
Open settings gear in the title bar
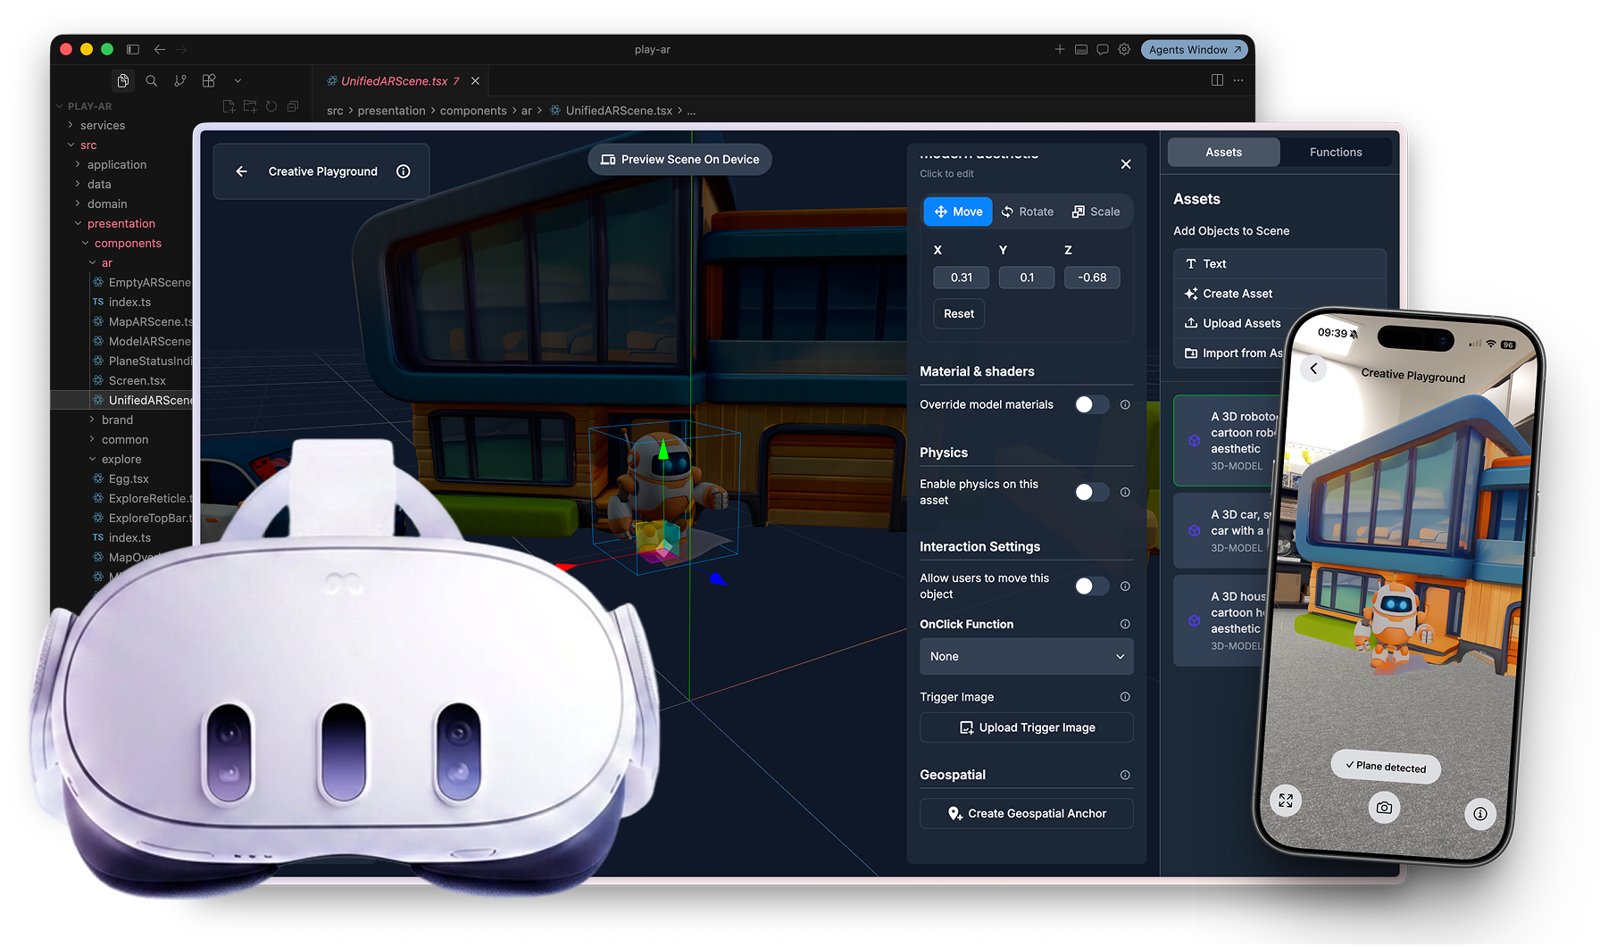[x=1124, y=49]
